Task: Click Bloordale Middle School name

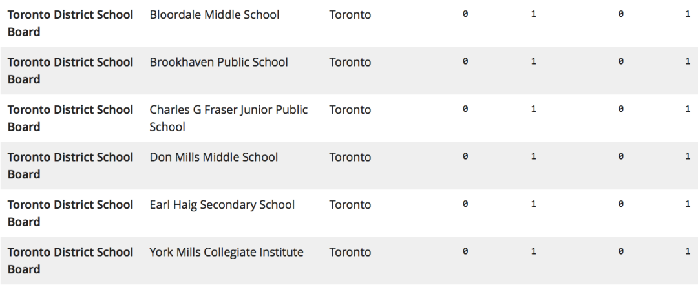Action: [214, 15]
